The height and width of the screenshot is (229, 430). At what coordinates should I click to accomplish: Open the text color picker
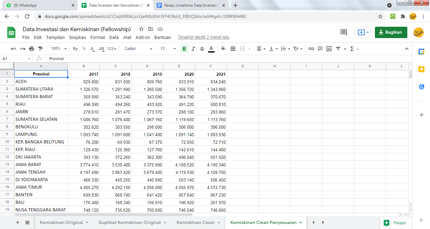click(x=211, y=49)
